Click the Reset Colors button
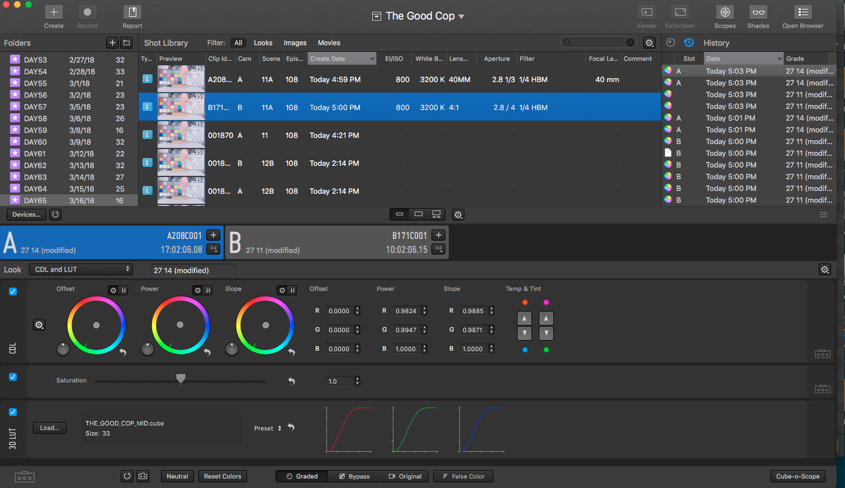The height and width of the screenshot is (488, 845). (x=222, y=476)
